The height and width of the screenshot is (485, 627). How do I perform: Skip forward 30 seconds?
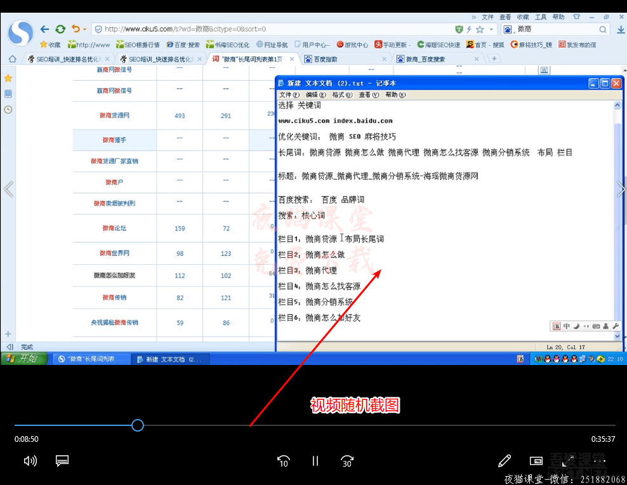[347, 462]
